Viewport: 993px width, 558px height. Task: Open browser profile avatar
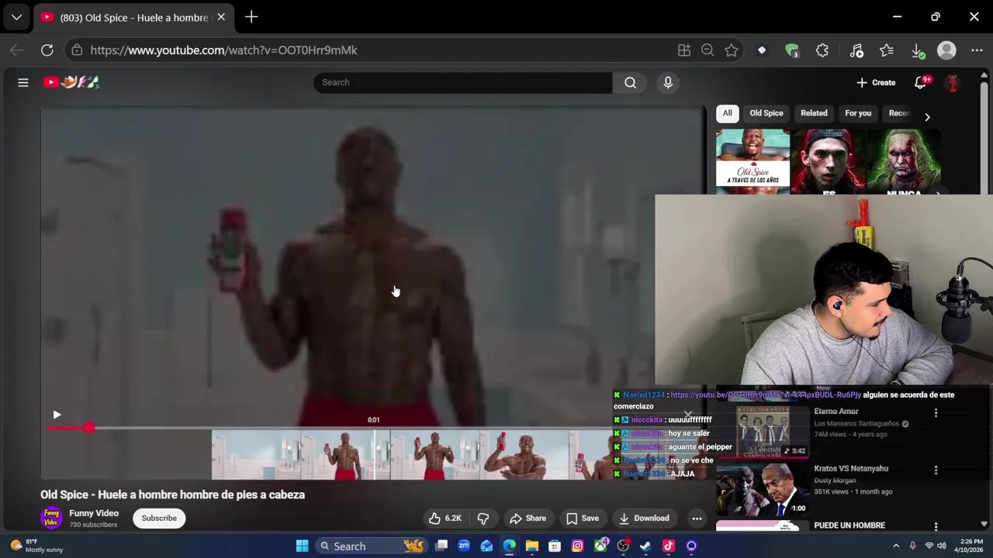click(x=946, y=50)
